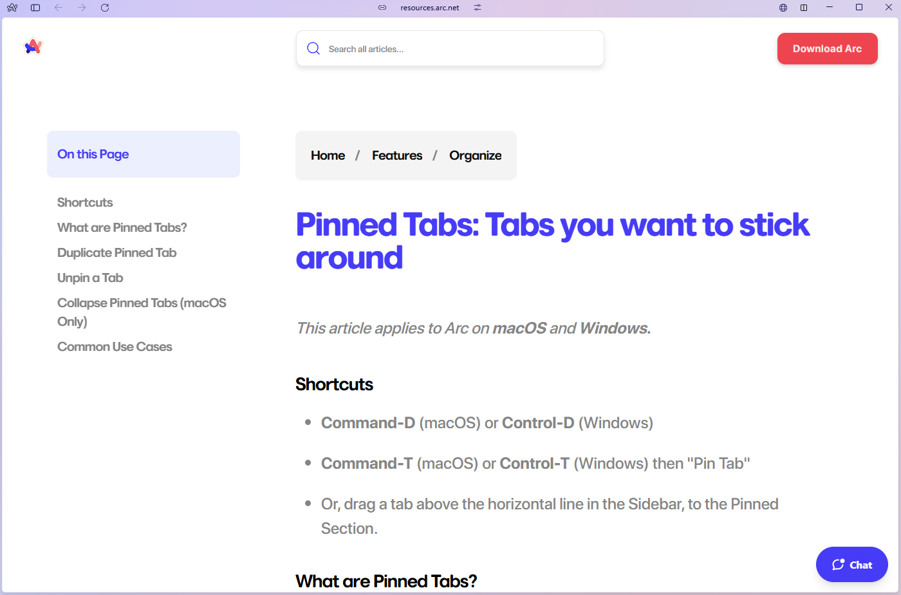Maximize the Arc window
The image size is (901, 595).
859,8
